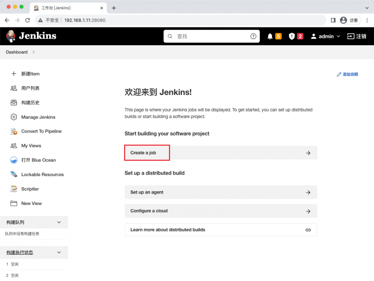Click the admin username text
Image resolution: width=374 pixels, height=281 pixels.
tap(326, 36)
